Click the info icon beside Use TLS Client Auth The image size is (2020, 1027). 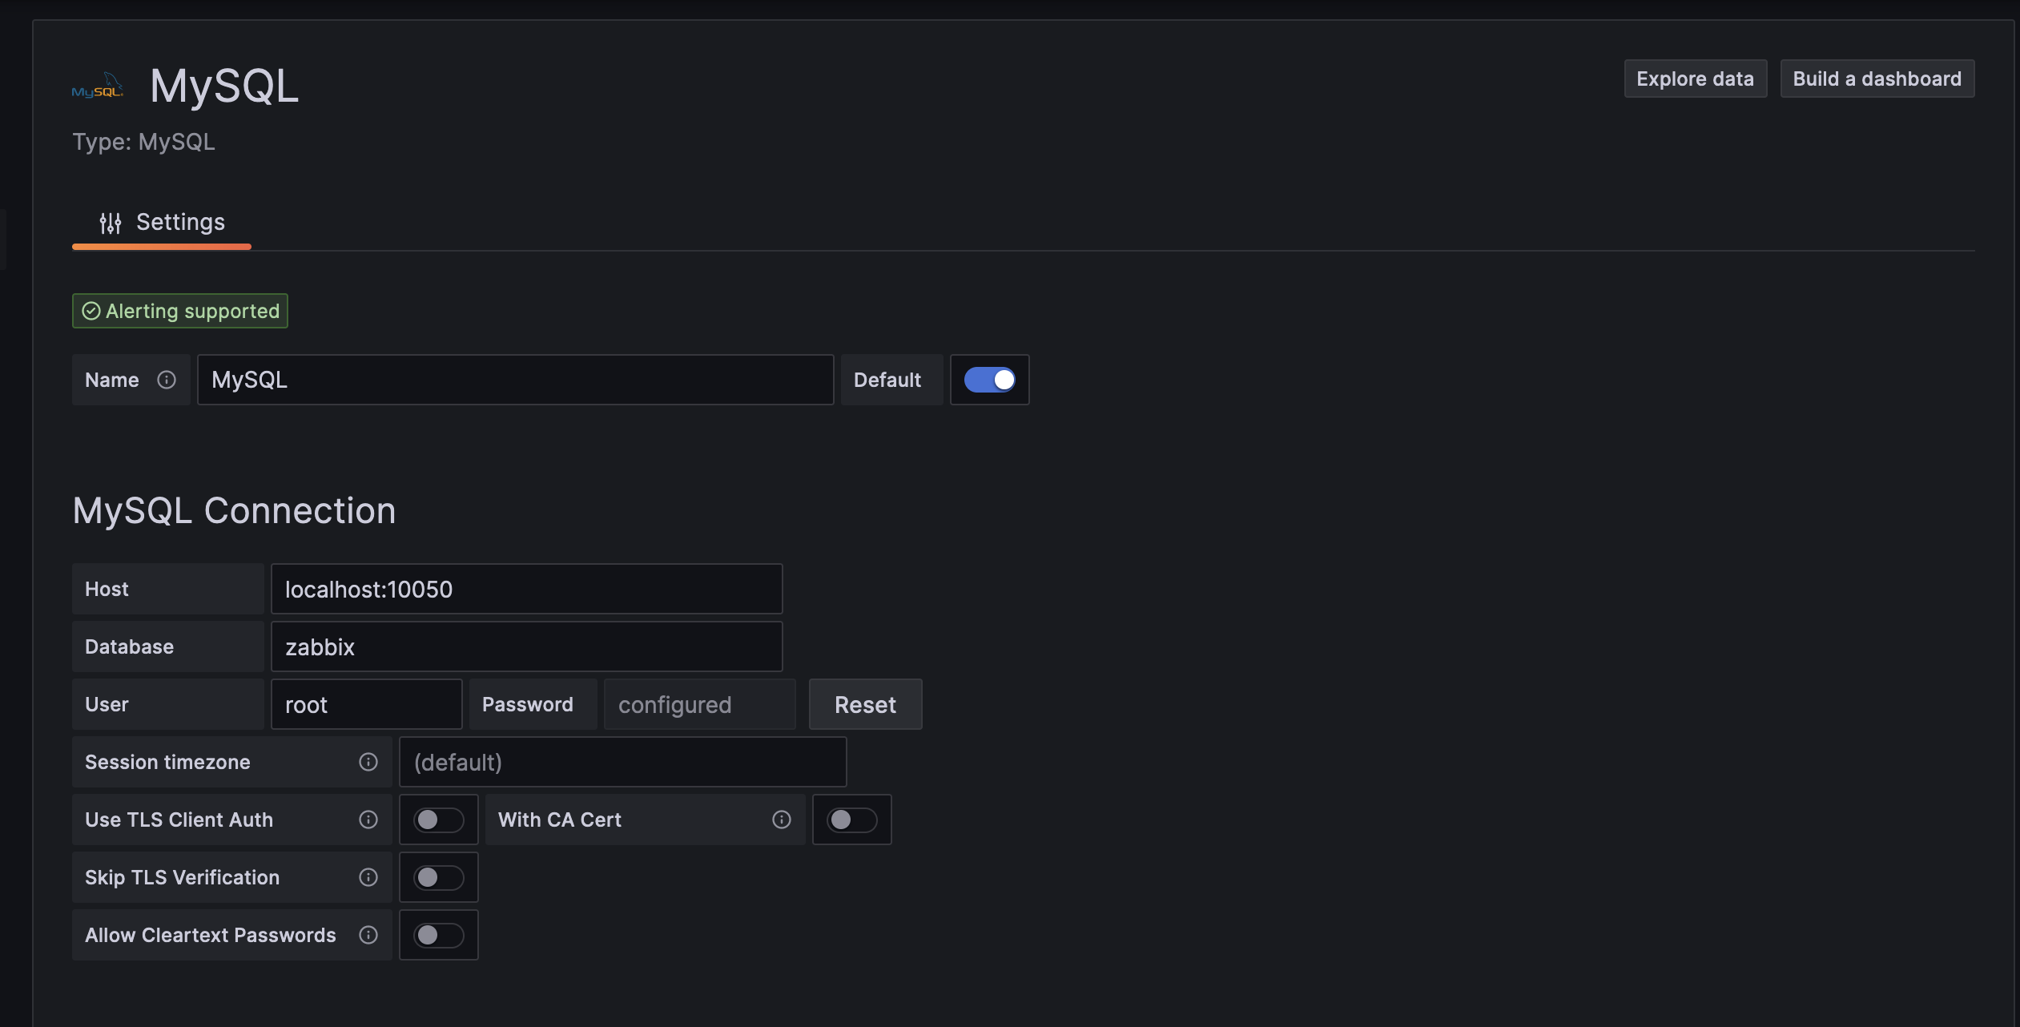pyautogui.click(x=369, y=820)
